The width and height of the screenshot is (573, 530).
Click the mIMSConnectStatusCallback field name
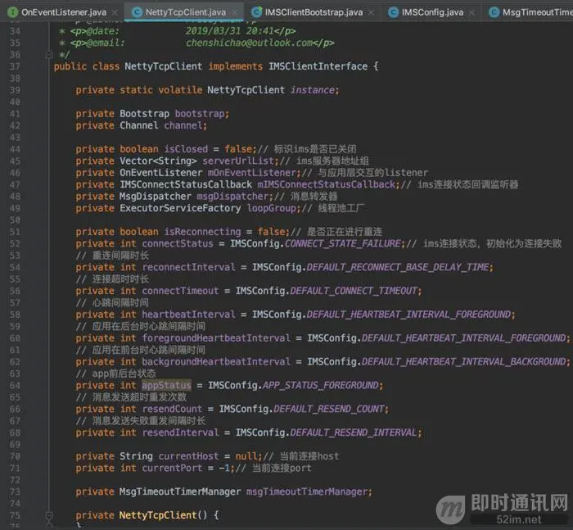click(x=327, y=184)
